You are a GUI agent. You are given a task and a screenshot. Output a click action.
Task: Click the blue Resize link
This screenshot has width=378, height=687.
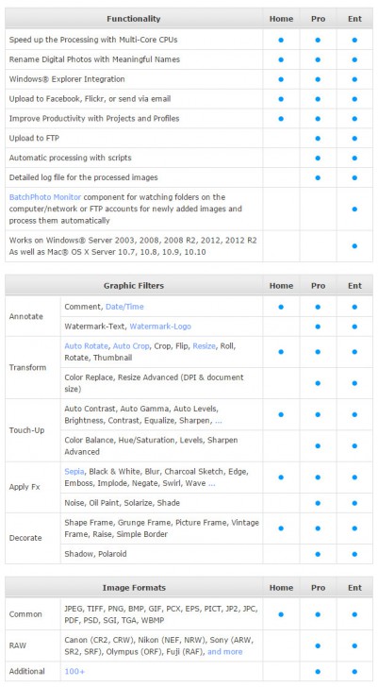pos(205,346)
